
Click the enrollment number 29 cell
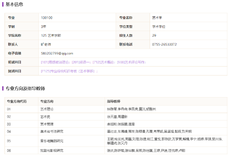point(189,35)
